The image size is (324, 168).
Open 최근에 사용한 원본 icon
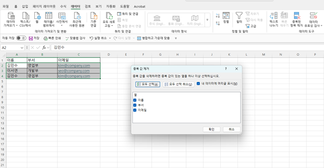[77, 16]
